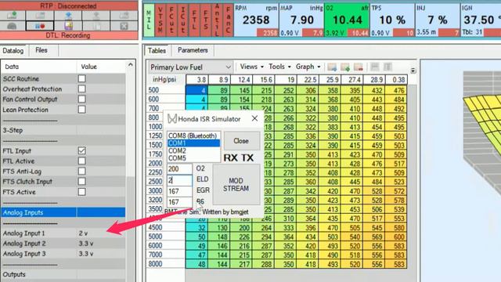Click the ICut indicator
The image size is (501, 282).
tap(182, 20)
